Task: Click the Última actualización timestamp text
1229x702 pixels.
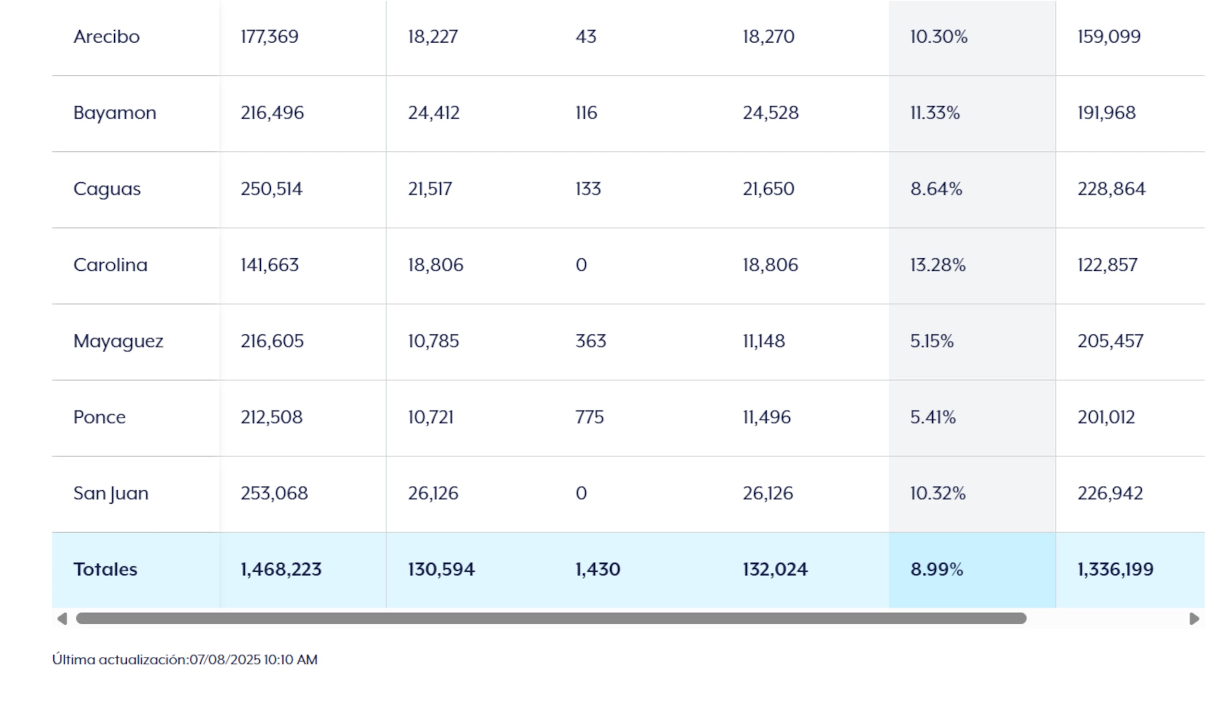Action: (x=185, y=660)
